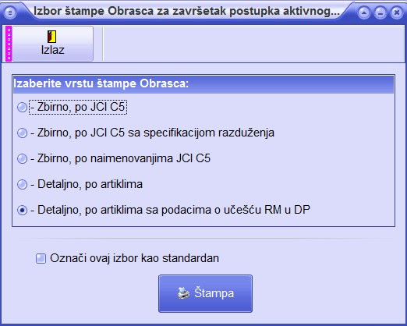Click the dialog title bar text
This screenshot has width=407, height=326.
tap(186, 12)
